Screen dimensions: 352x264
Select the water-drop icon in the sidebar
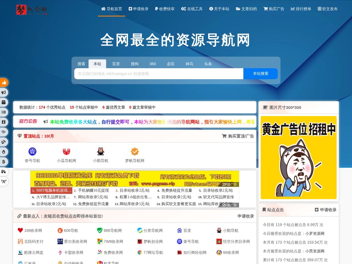coord(4,152)
